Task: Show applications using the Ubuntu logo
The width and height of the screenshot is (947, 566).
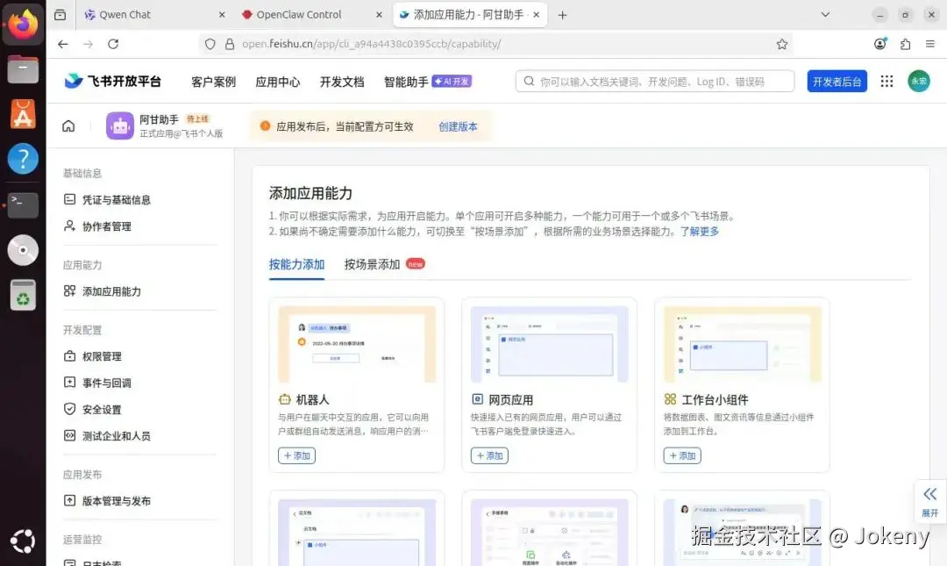Action: (x=23, y=541)
